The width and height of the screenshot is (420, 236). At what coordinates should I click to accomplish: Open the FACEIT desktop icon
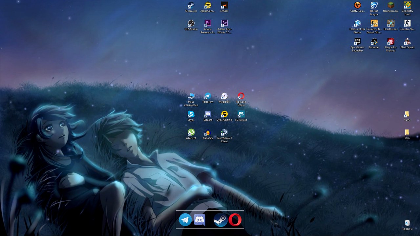tap(224, 7)
